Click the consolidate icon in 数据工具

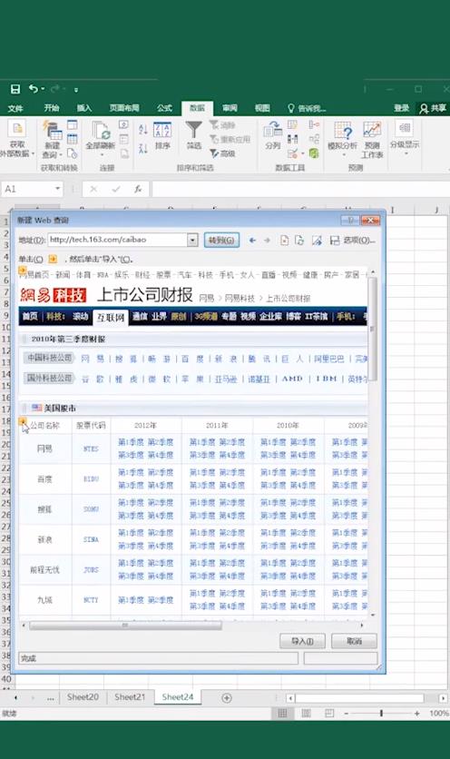[314, 125]
